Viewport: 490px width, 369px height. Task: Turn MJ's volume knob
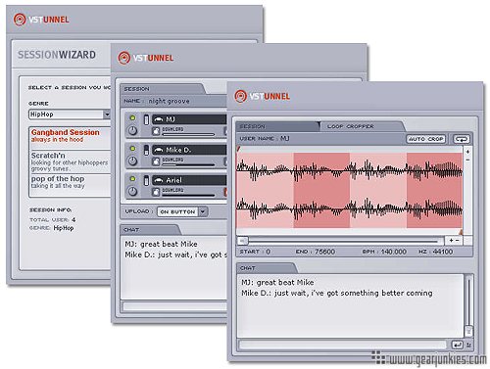[x=132, y=130]
